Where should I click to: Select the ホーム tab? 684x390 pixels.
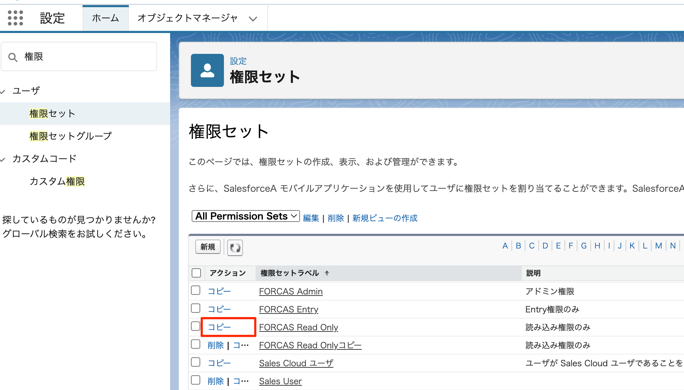(106, 18)
